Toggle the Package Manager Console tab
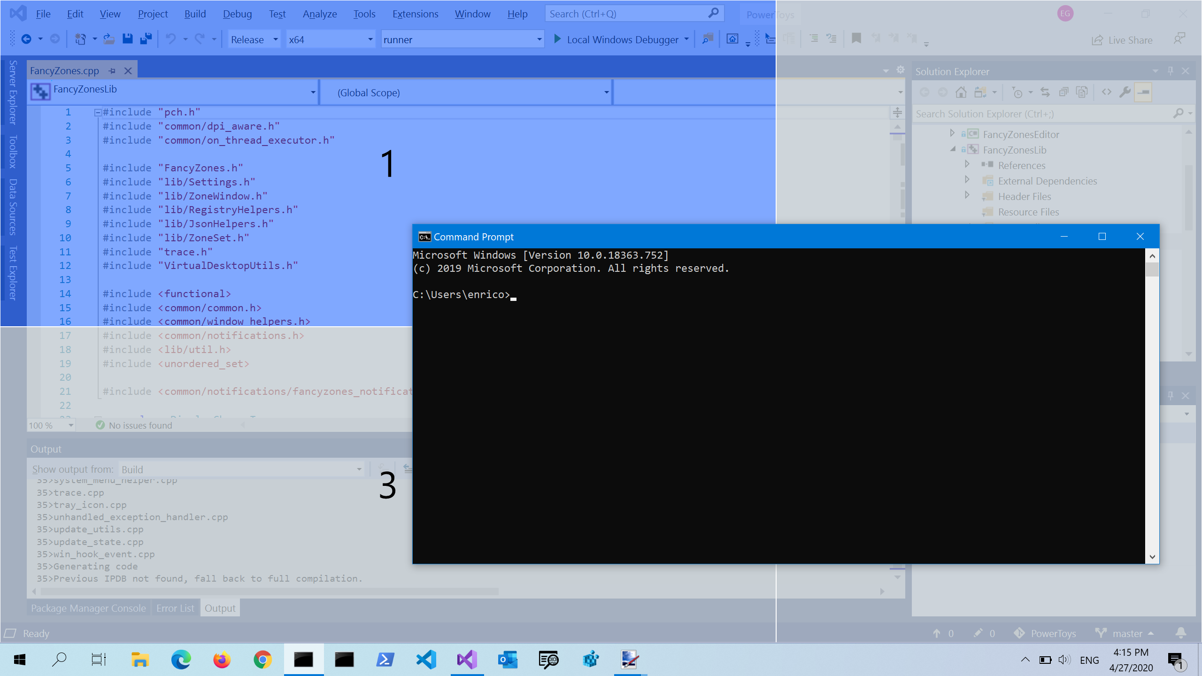 pyautogui.click(x=88, y=608)
